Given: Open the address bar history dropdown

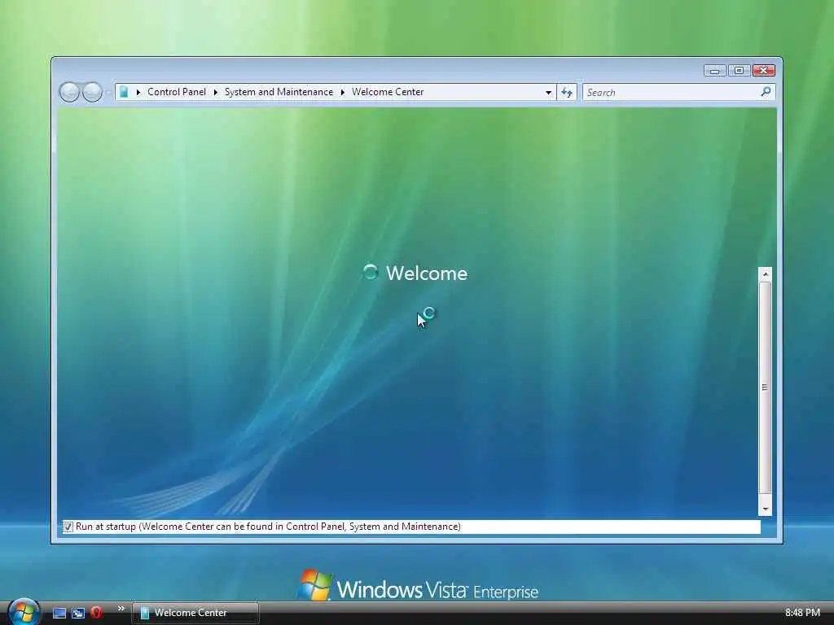Looking at the screenshot, I should [548, 93].
